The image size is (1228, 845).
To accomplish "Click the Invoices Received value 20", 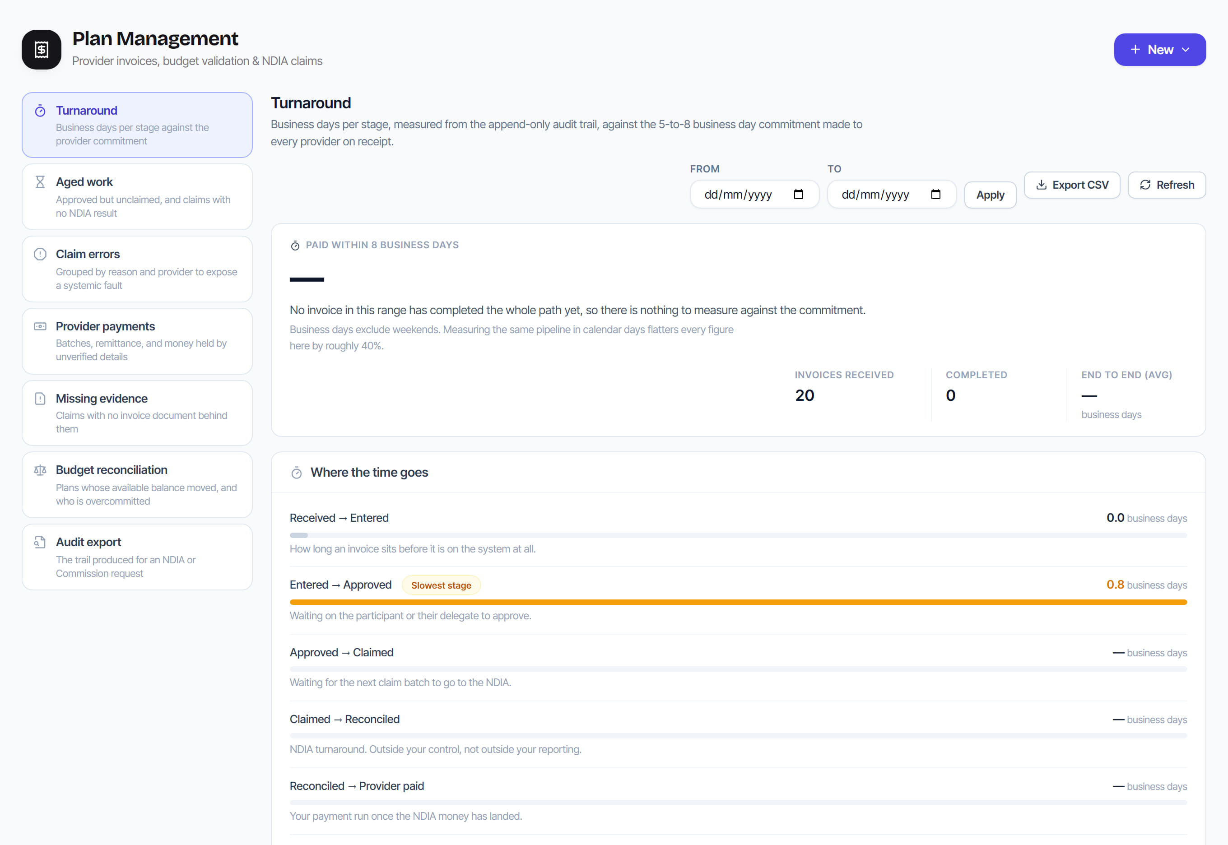I will (x=805, y=395).
